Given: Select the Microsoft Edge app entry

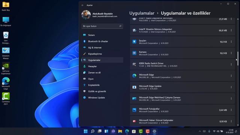Looking at the screenshot, I should (183, 76).
